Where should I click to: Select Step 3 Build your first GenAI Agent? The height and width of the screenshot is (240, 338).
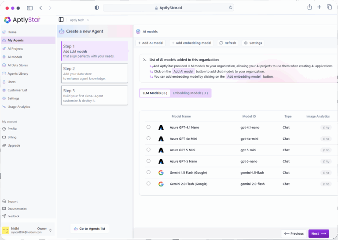(95, 95)
